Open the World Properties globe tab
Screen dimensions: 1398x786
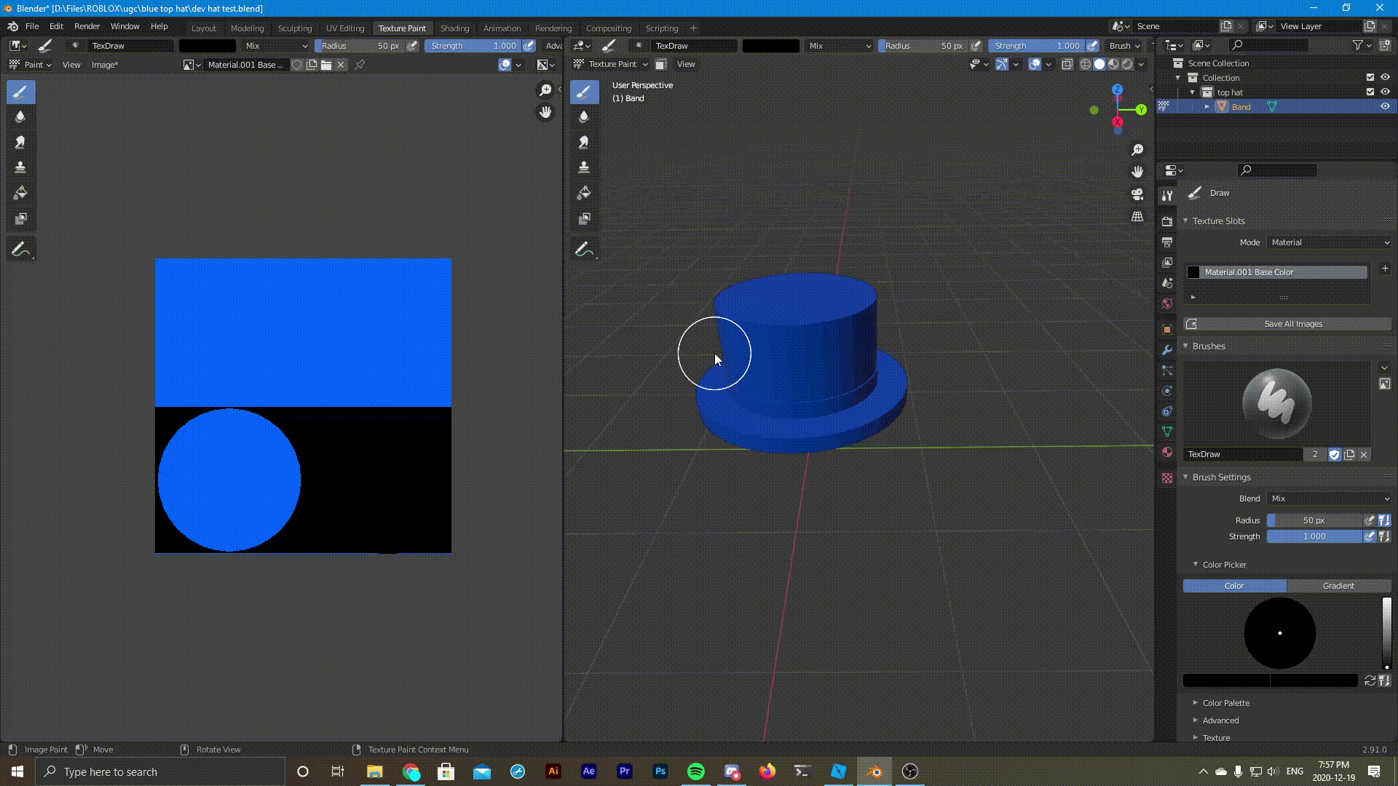1167,303
